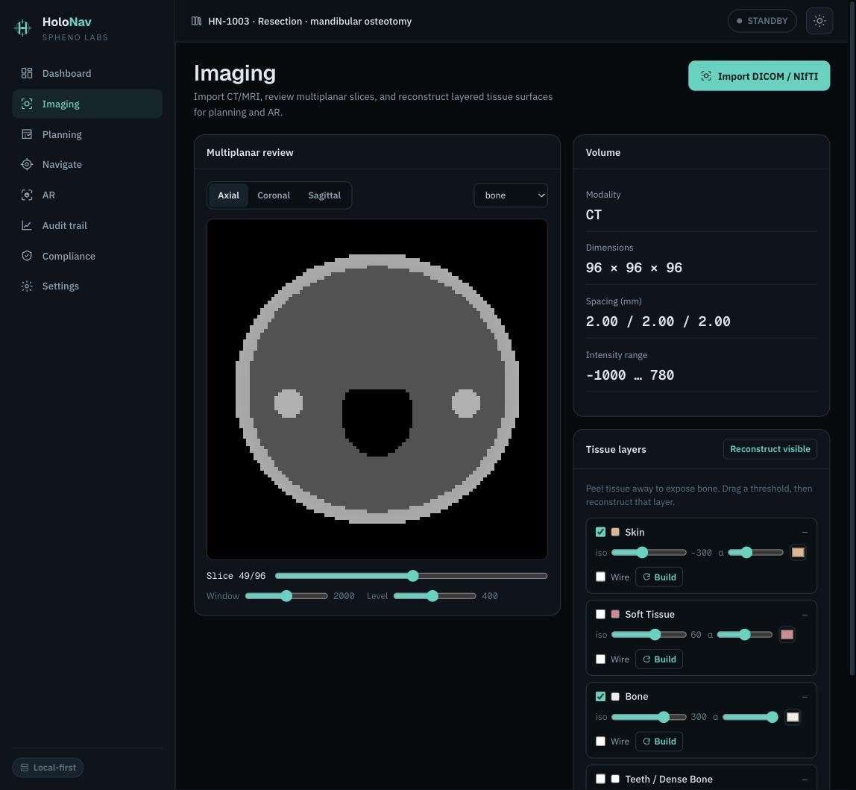Viewport: 856px width, 790px height.
Task: Collapse the Soft Tissue layer card
Action: 804,615
